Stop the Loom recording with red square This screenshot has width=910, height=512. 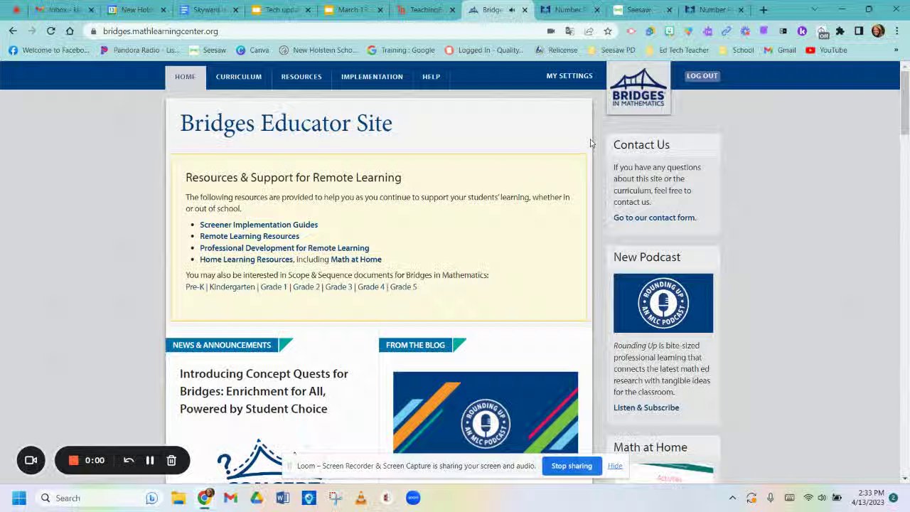(x=73, y=460)
